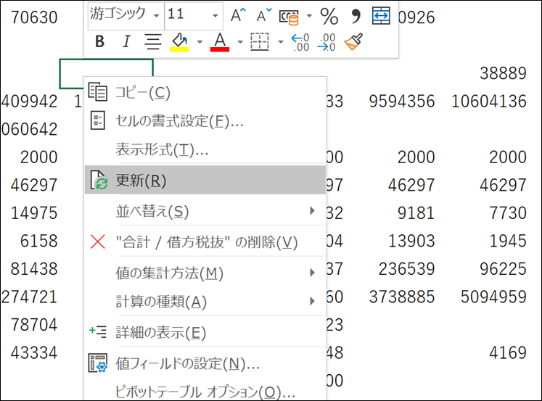
Task: Click the show details plus-list icon
Action: coord(98,331)
